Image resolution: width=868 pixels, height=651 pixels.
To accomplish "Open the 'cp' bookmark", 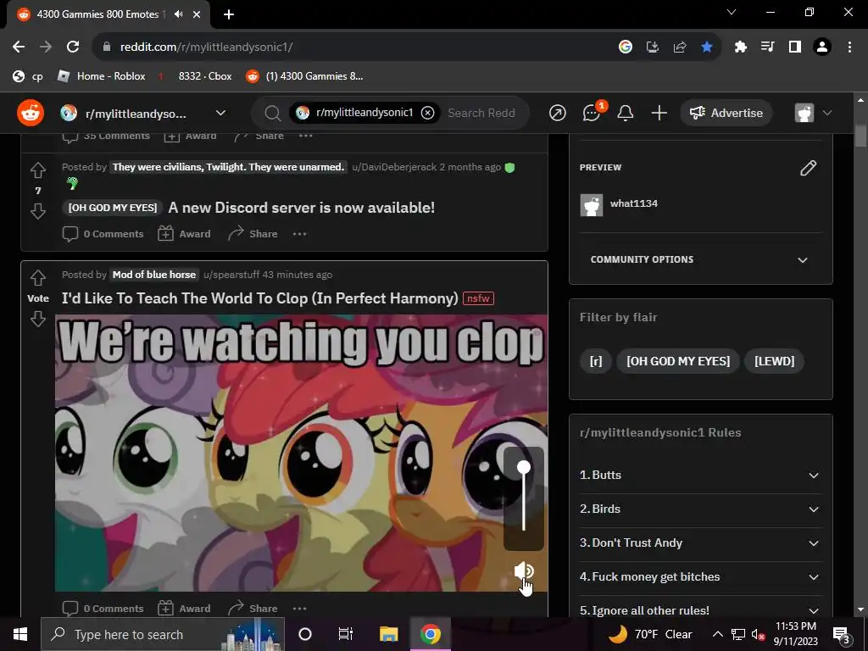I will point(28,76).
